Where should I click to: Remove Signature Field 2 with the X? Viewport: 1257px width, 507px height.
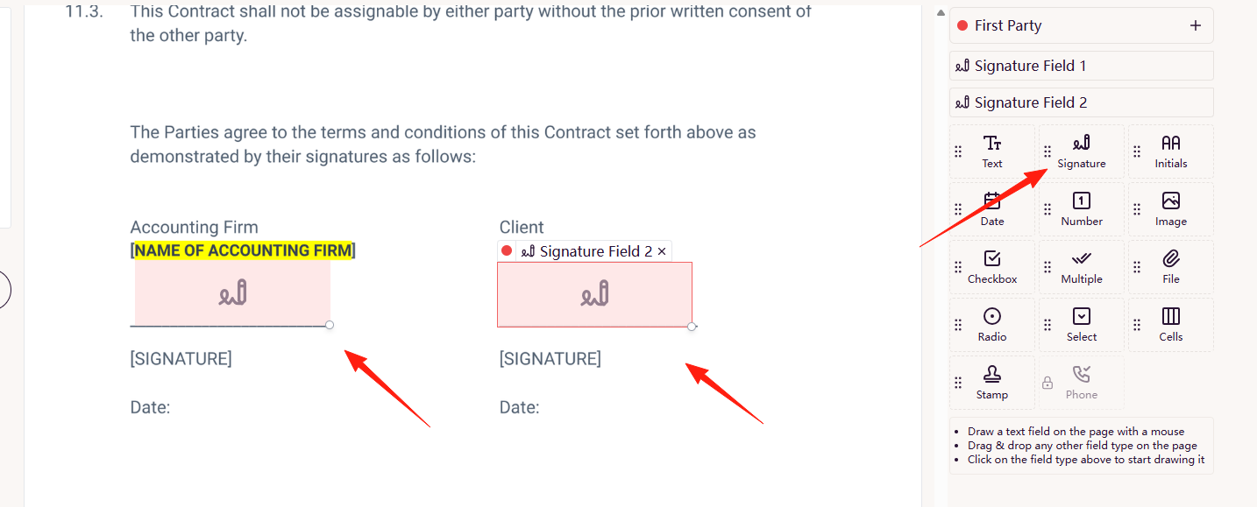(662, 251)
